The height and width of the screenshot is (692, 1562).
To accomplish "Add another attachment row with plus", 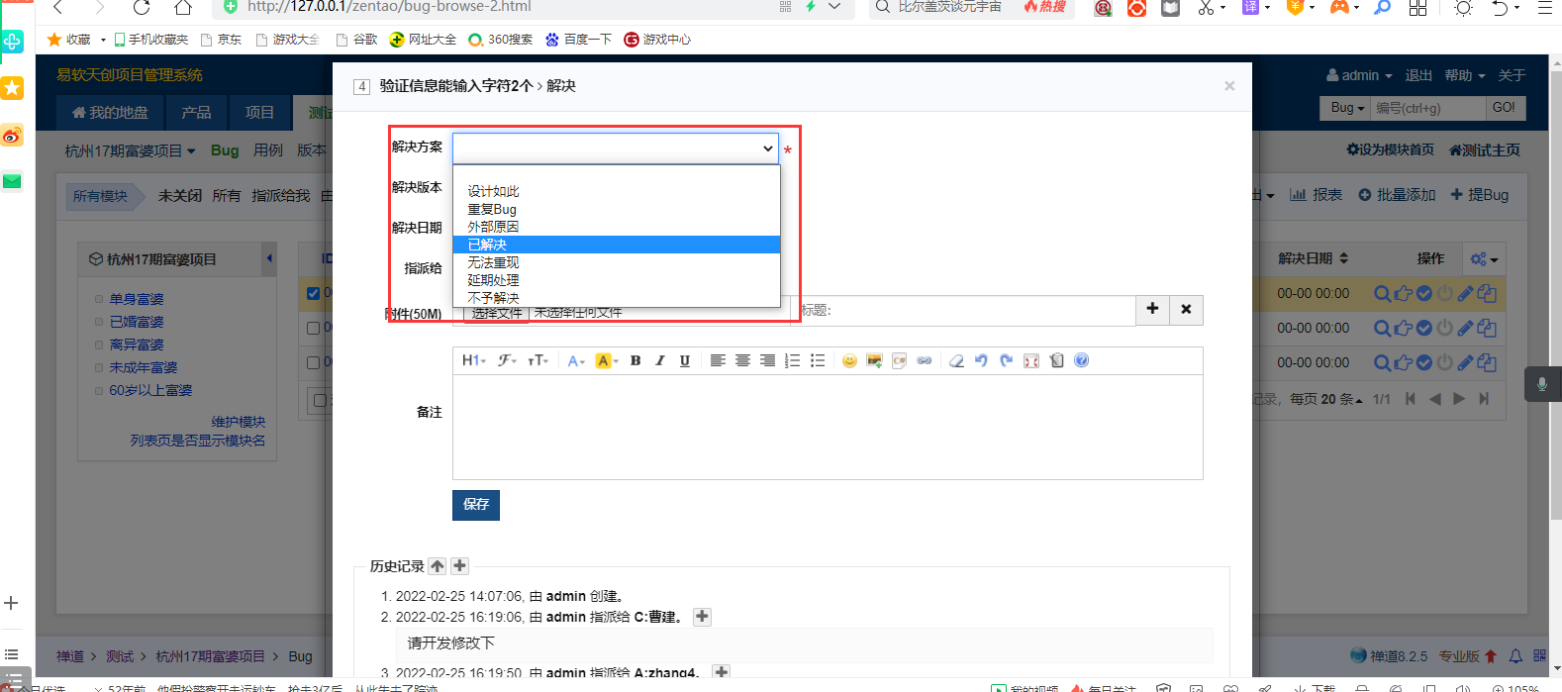I will (x=1152, y=310).
